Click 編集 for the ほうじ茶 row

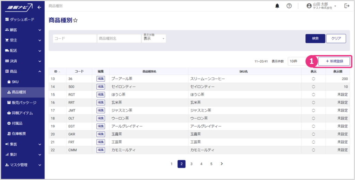[101, 94]
